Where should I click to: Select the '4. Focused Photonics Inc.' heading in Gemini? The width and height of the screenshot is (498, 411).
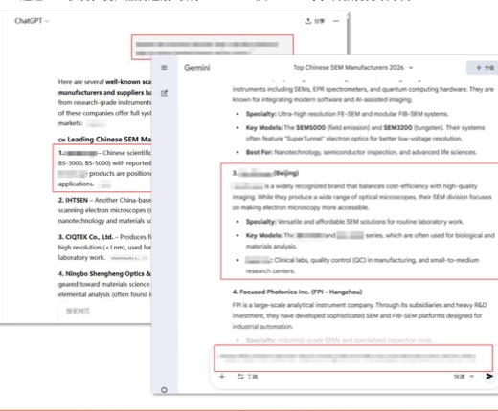tap(297, 292)
